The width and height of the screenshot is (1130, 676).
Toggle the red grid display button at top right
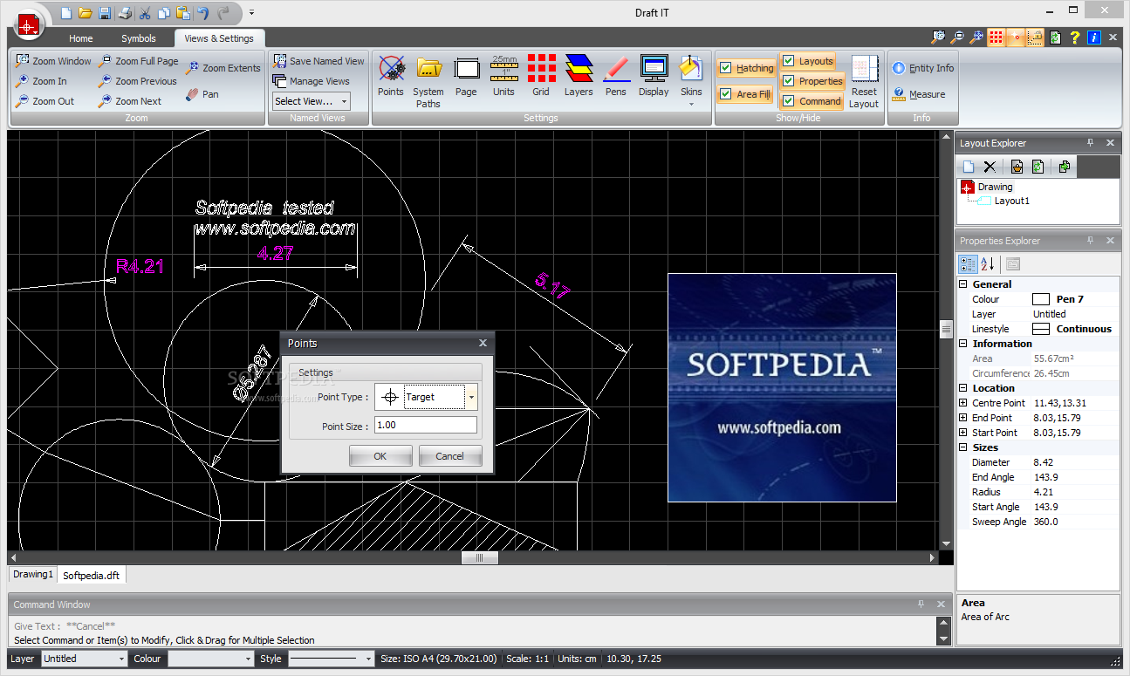tap(996, 38)
